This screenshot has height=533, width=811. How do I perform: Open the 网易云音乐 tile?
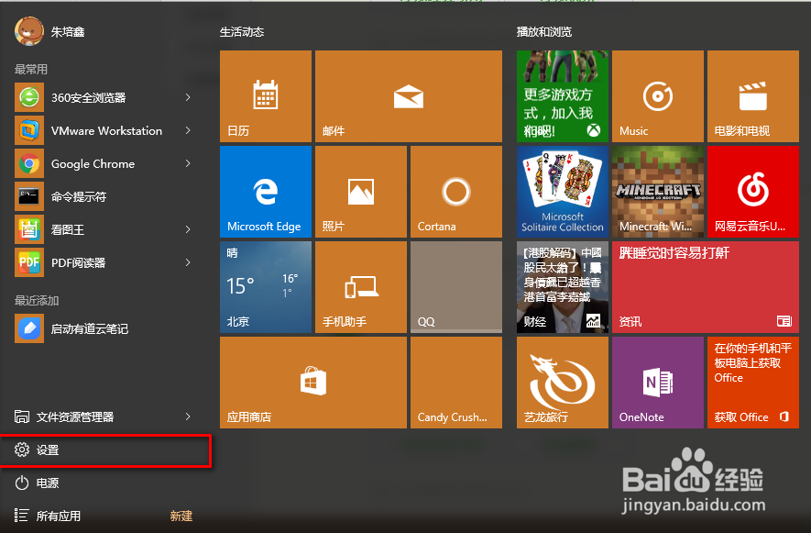753,192
